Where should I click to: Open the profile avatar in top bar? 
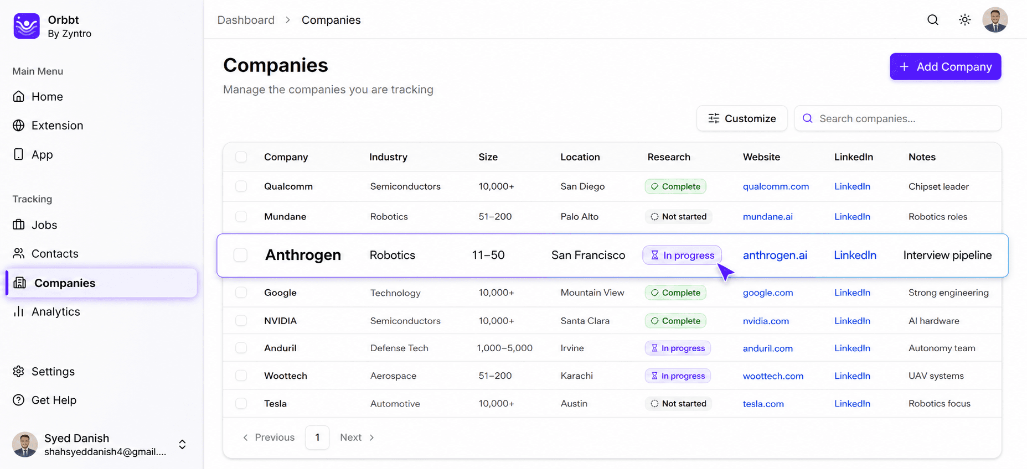click(995, 20)
